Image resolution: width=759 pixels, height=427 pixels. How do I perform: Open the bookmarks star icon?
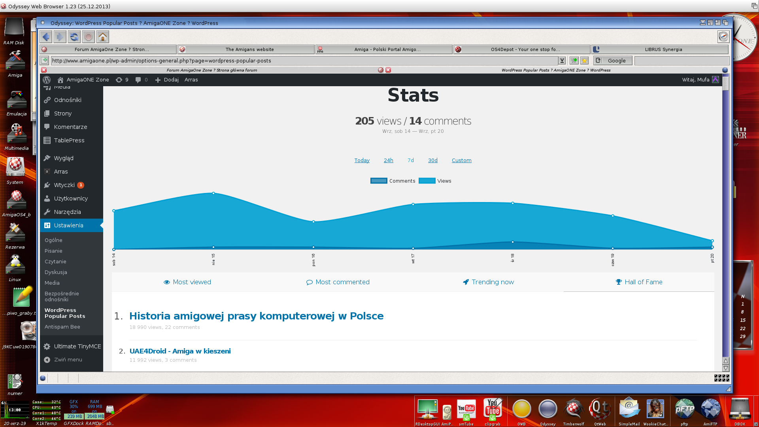pyautogui.click(x=584, y=60)
